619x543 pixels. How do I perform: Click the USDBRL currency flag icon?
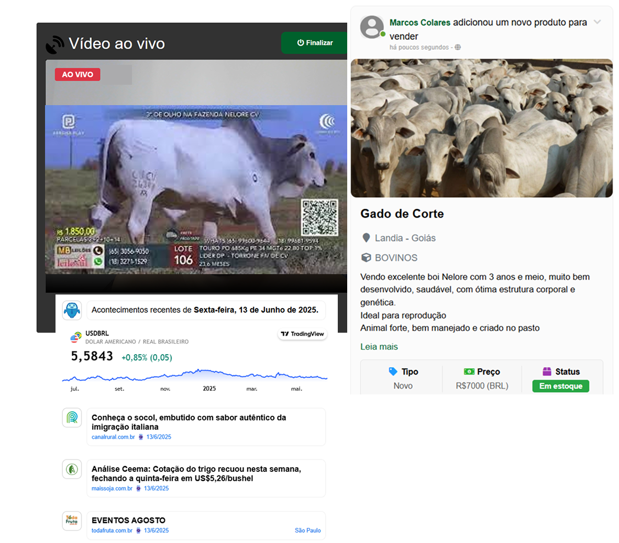coord(76,337)
